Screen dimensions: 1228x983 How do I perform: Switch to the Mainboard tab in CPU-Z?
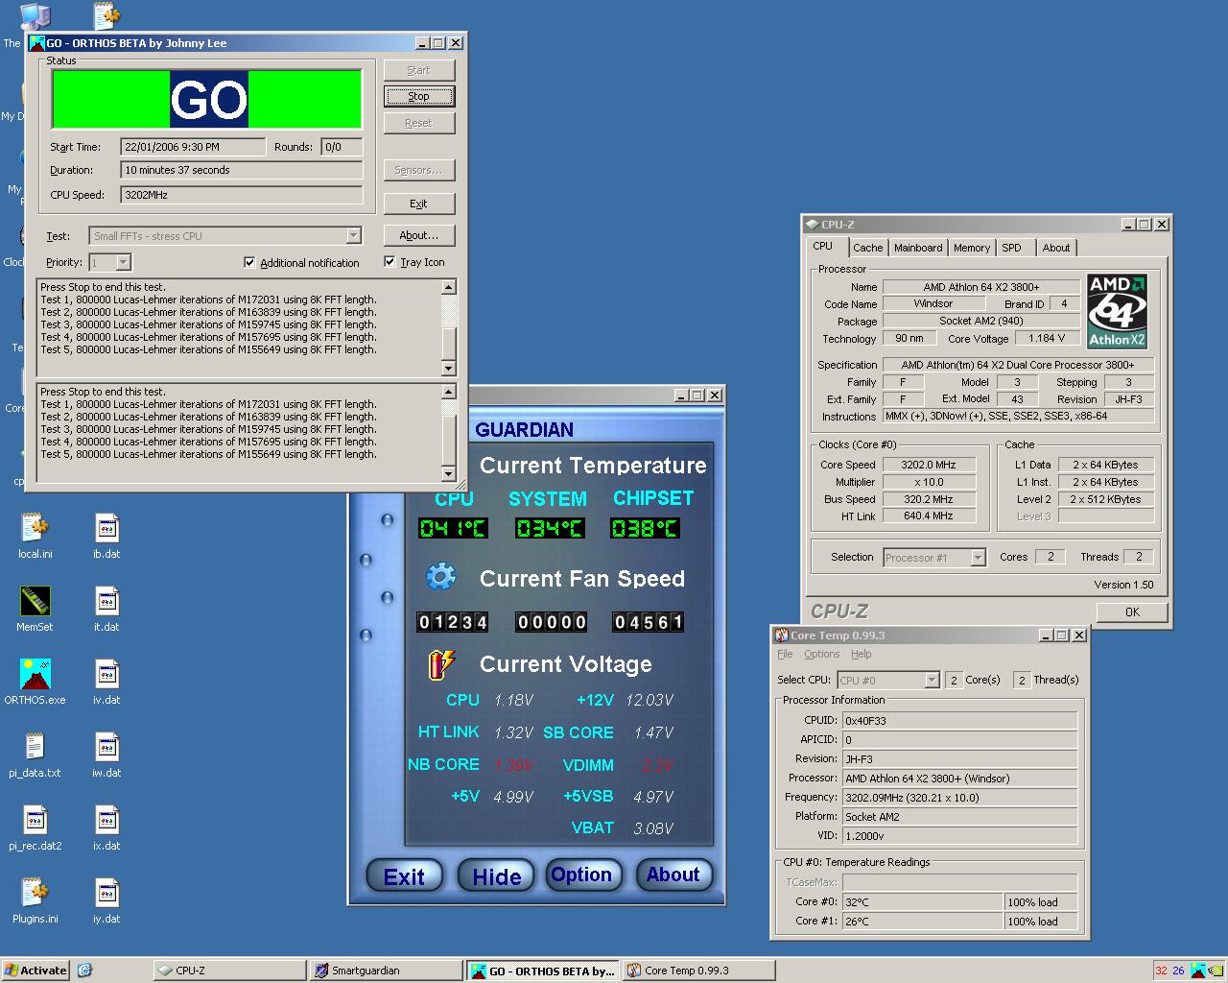tap(918, 248)
